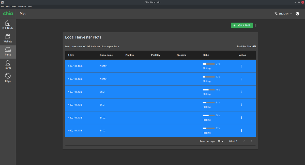Click the Filename column header
The height and width of the screenshot is (165, 305).
[x=181, y=55]
